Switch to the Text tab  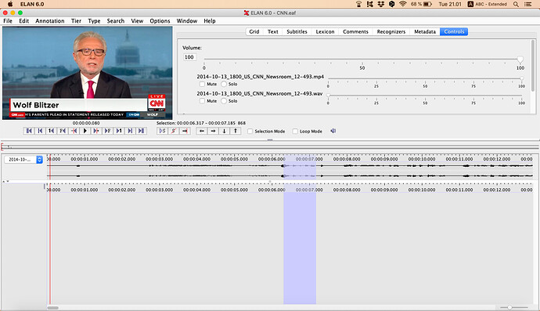click(273, 31)
